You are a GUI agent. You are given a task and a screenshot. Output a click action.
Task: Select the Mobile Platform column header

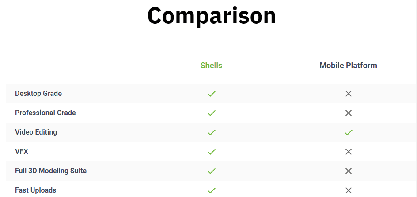tap(349, 66)
